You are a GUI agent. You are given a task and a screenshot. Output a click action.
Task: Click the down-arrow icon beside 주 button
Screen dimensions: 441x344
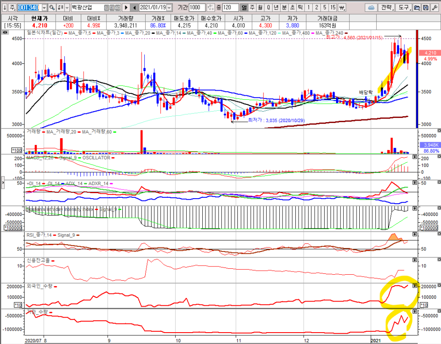point(5,7)
